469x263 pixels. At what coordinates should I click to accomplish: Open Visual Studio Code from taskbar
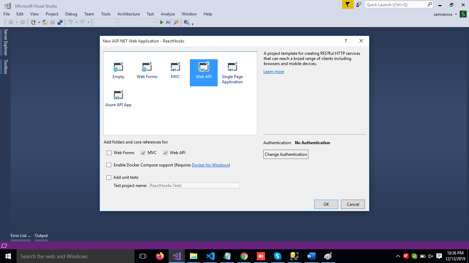click(x=210, y=256)
